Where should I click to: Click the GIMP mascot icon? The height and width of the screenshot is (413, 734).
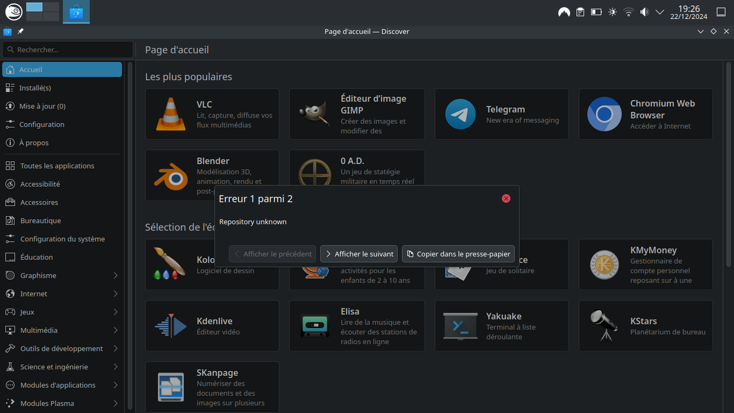pyautogui.click(x=315, y=114)
